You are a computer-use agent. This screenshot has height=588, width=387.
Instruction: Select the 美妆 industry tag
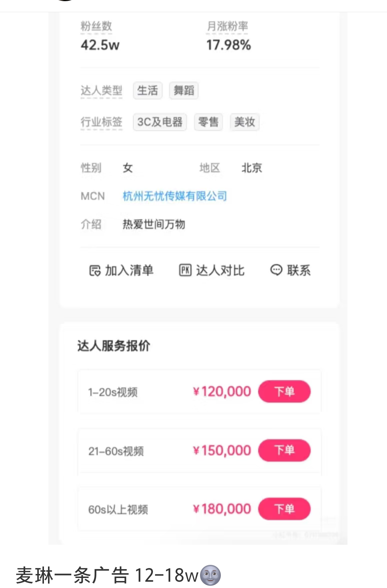coord(244,122)
